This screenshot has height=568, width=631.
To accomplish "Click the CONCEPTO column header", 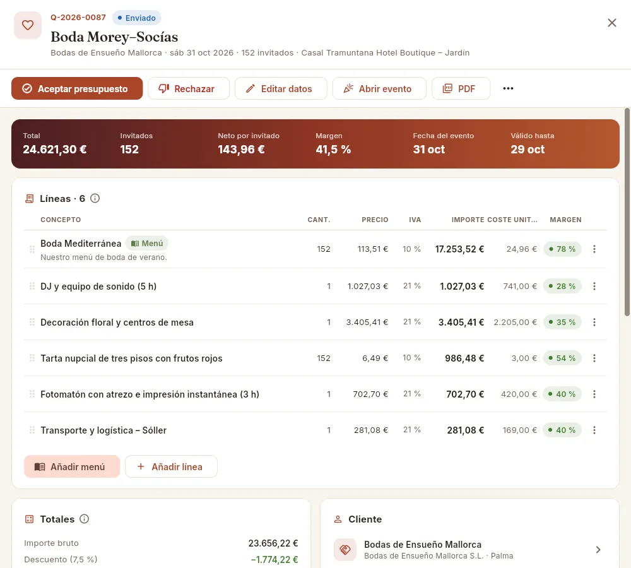I will coord(61,220).
